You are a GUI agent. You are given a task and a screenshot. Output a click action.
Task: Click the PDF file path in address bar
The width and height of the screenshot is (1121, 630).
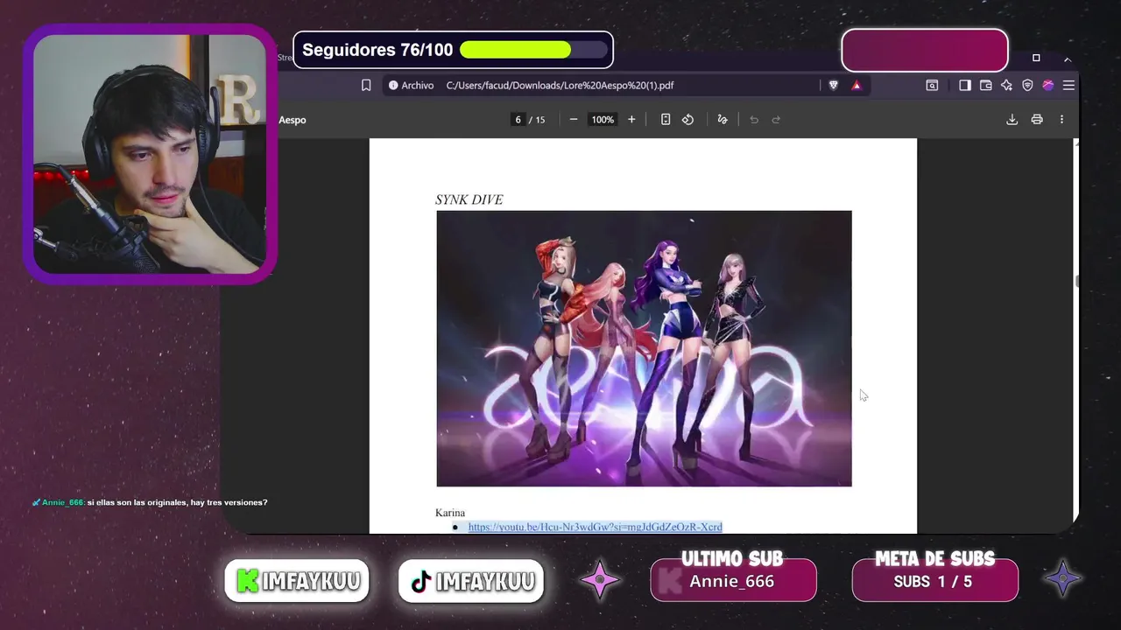(x=560, y=85)
